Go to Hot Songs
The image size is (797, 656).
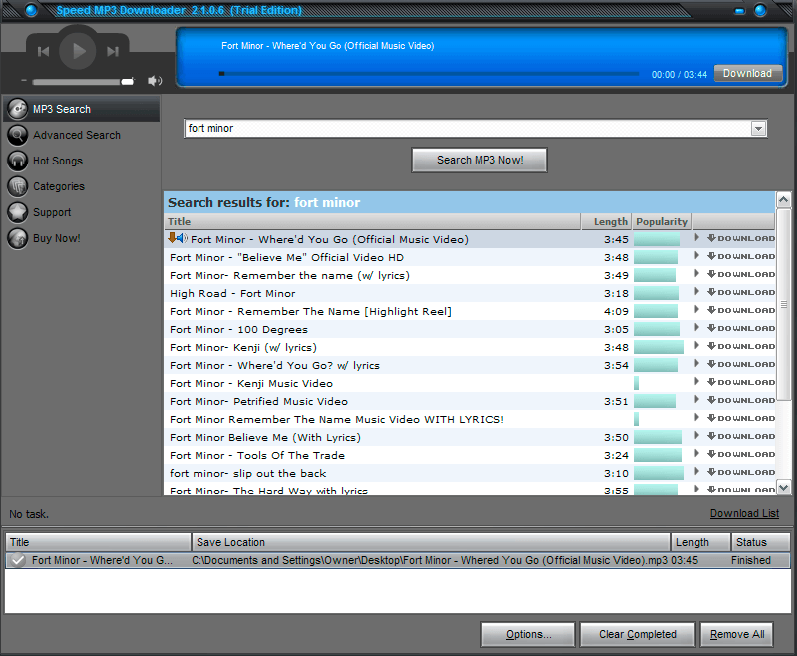(58, 161)
